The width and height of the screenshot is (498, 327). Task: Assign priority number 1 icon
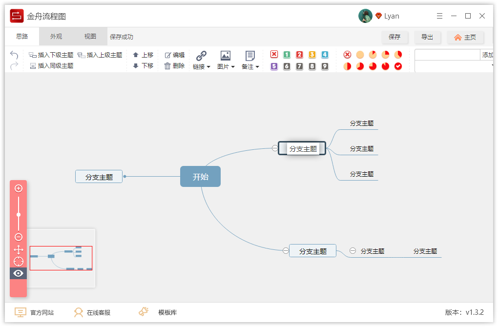point(287,55)
